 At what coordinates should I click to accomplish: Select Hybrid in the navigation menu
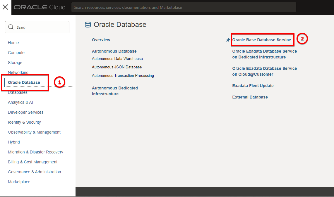point(14,142)
